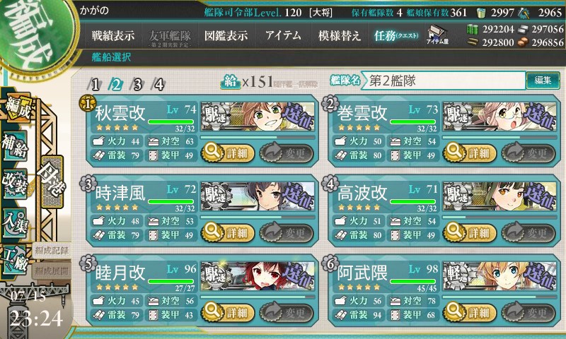The image size is (566, 339).
Task: Click the 第2艦隊 fleet name field
Action: pos(444,81)
